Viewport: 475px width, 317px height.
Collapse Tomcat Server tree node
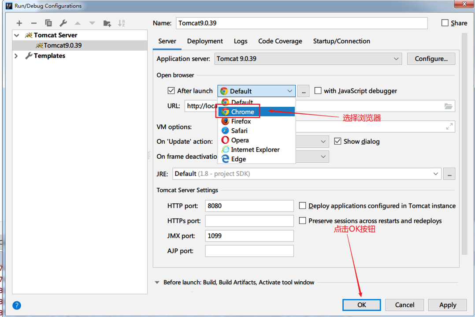[17, 35]
